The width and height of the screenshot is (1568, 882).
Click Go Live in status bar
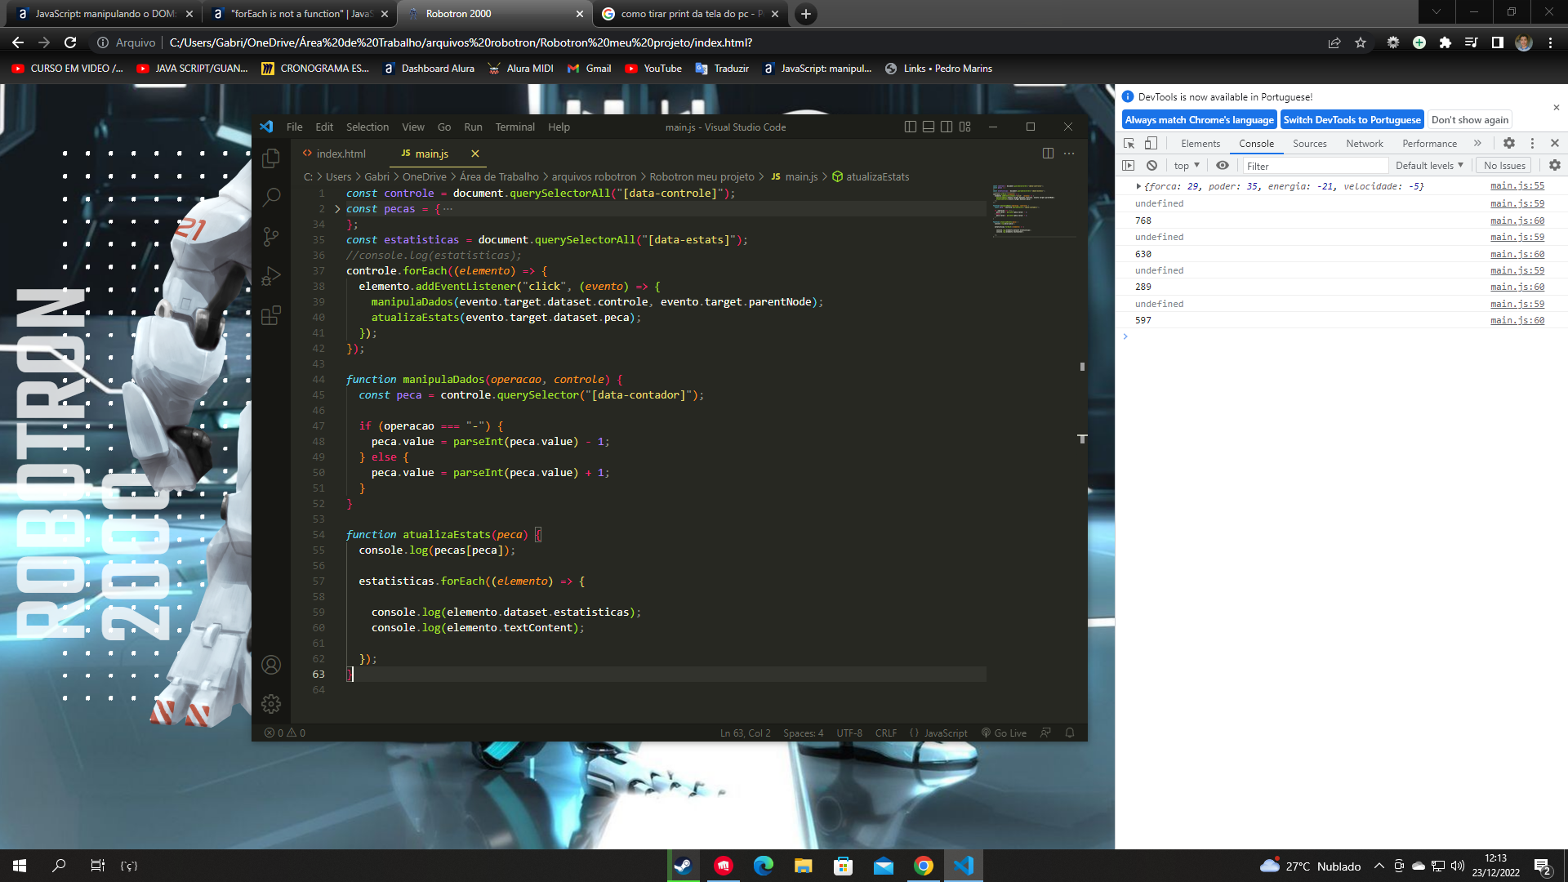[x=1004, y=733]
